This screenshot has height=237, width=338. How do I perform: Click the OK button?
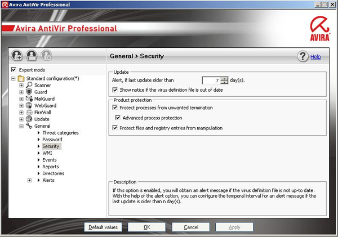[147, 227]
